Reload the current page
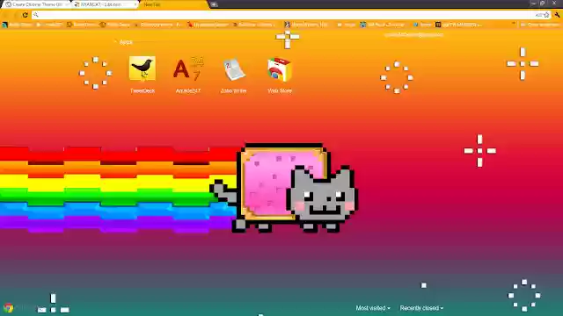 point(25,15)
